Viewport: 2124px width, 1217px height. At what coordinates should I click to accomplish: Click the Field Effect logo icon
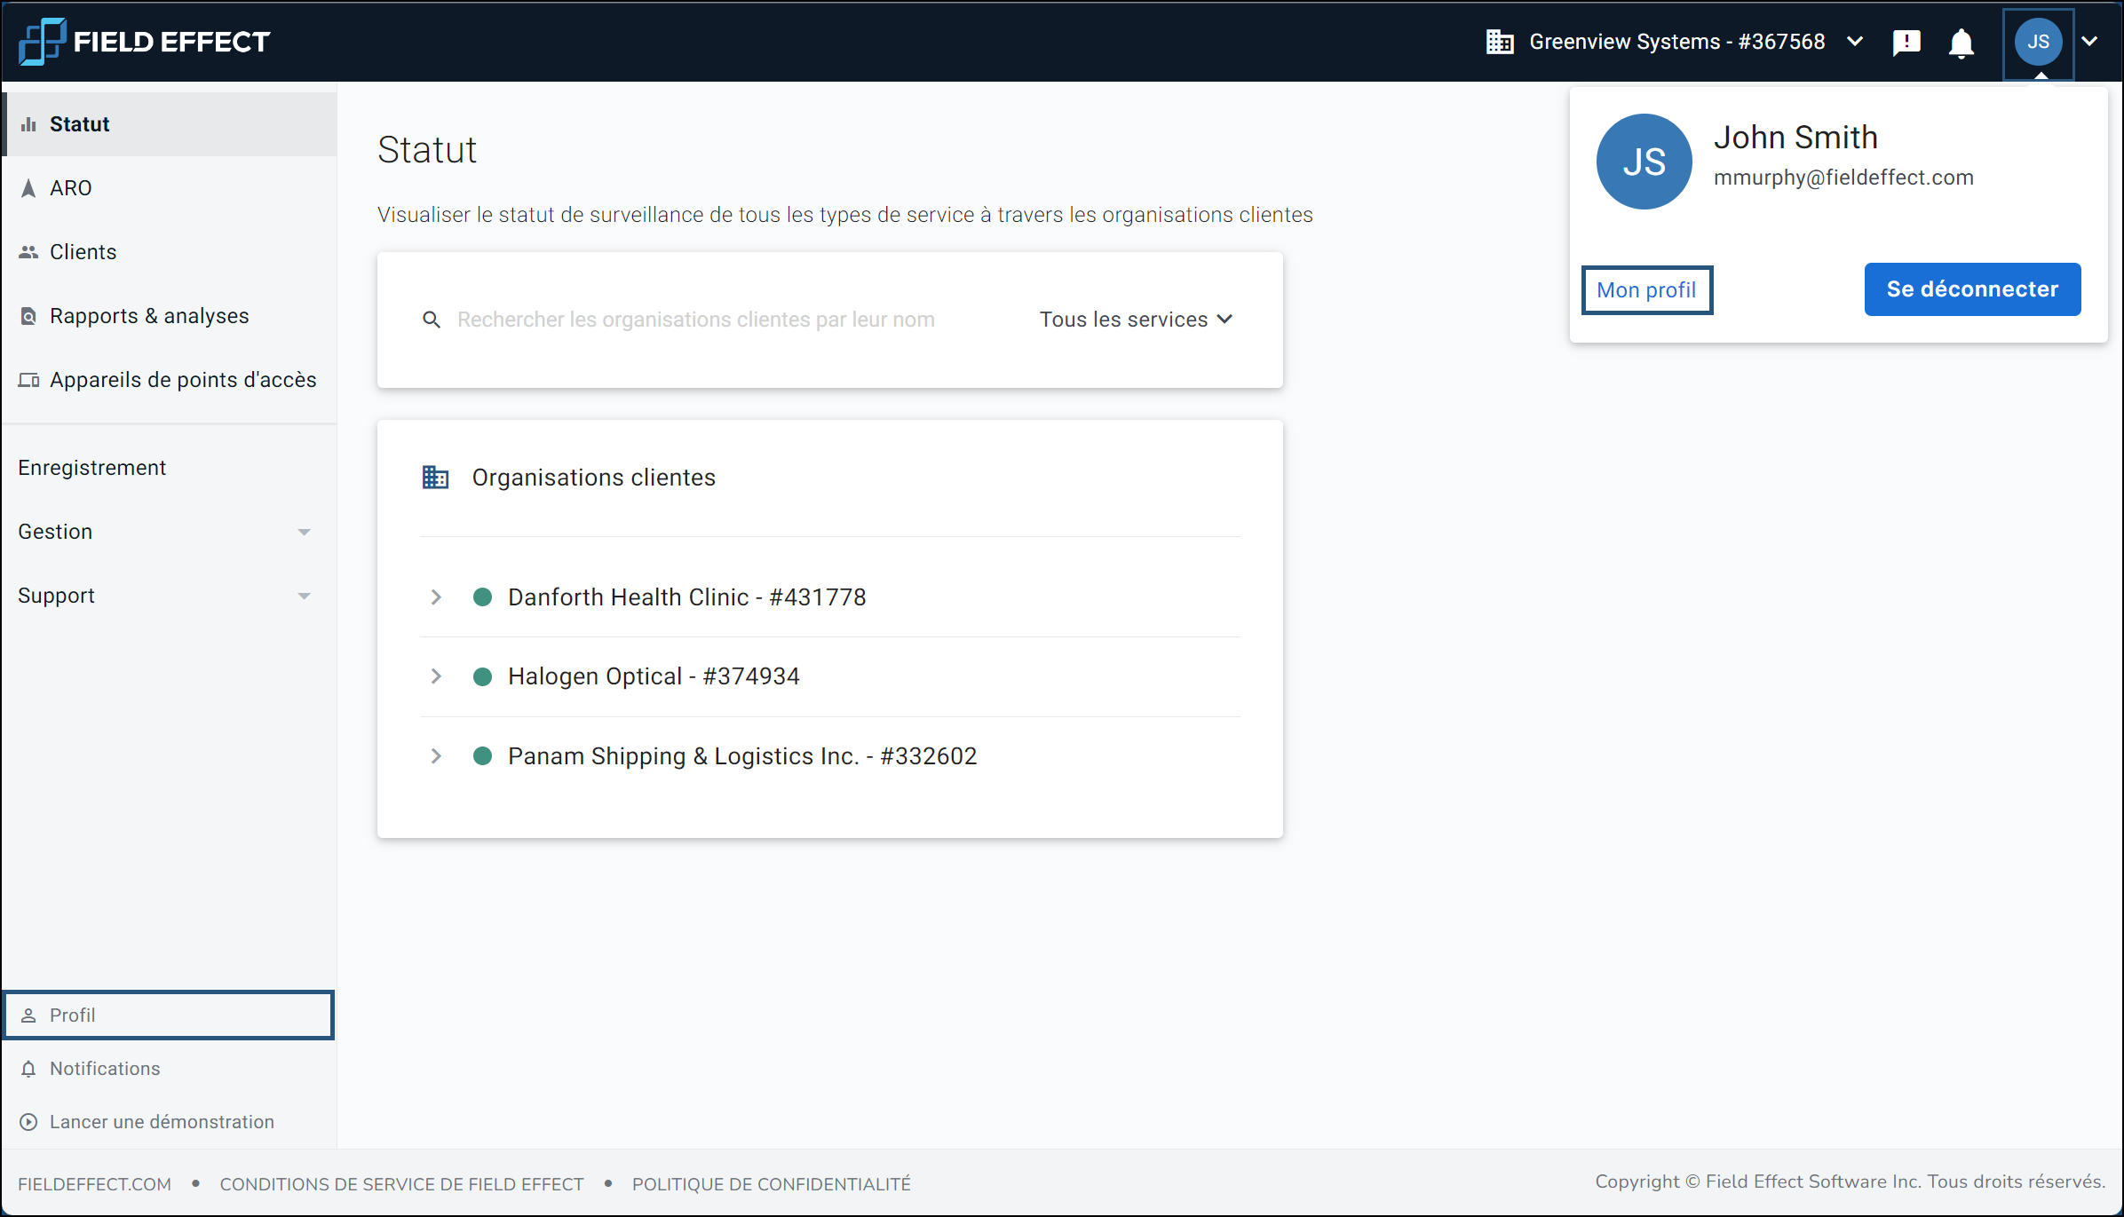click(42, 41)
